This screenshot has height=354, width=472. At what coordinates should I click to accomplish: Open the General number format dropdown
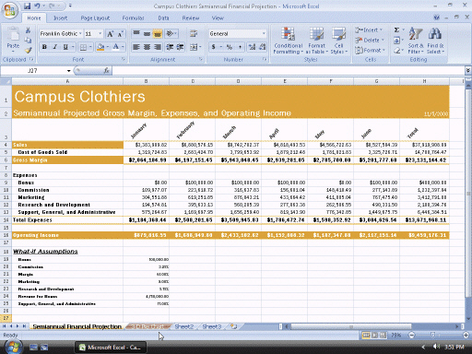click(x=264, y=33)
